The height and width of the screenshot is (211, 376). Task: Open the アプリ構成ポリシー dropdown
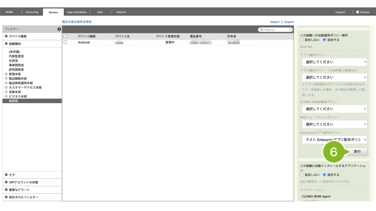tap(334, 62)
